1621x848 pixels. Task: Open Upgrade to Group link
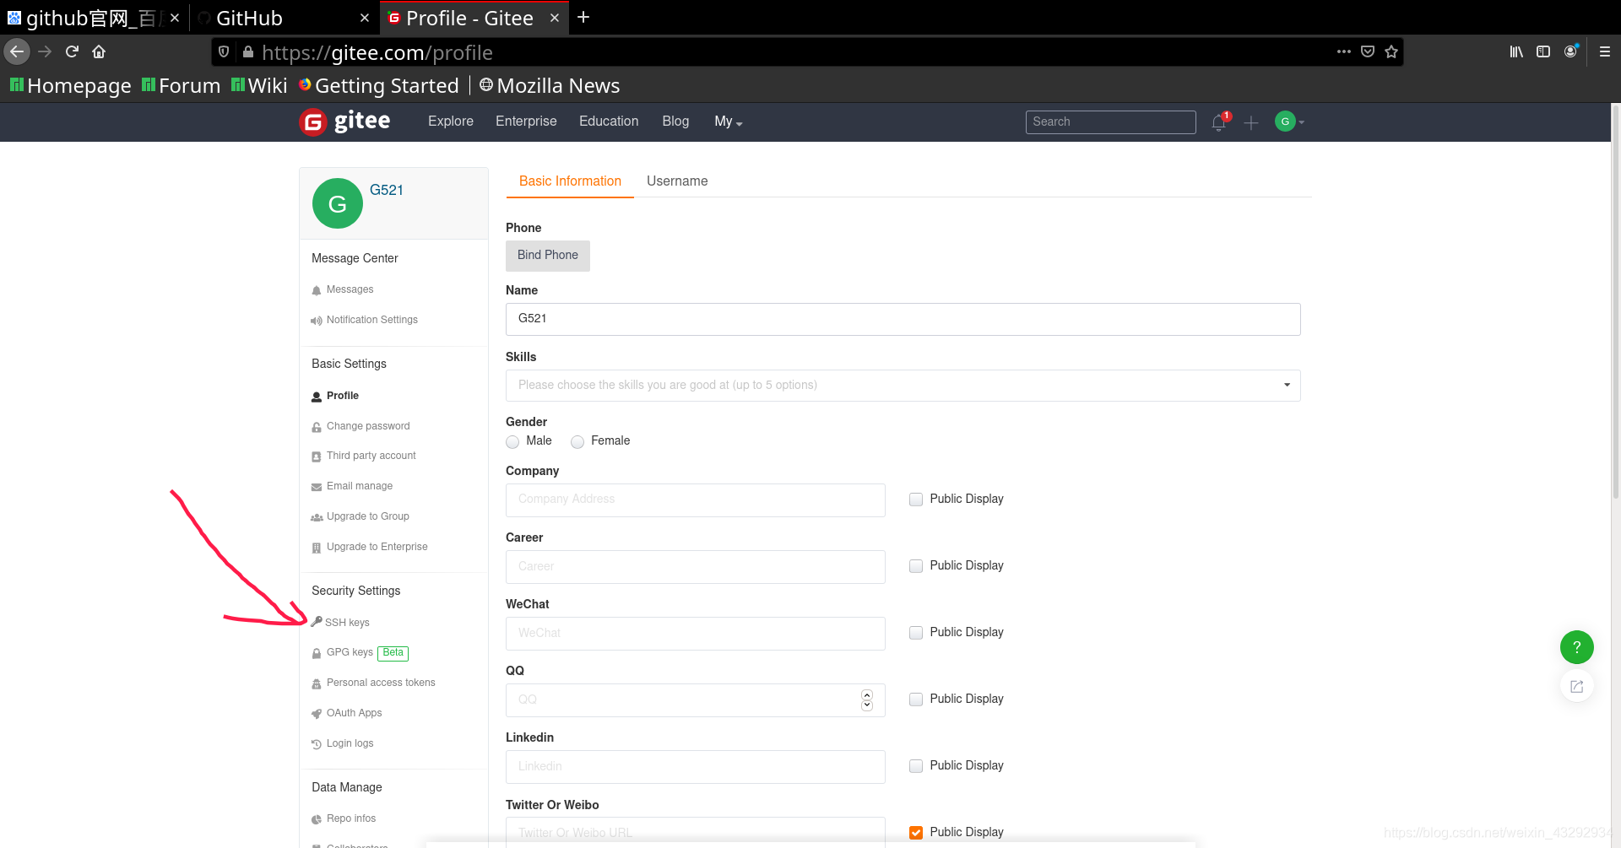coord(360,516)
